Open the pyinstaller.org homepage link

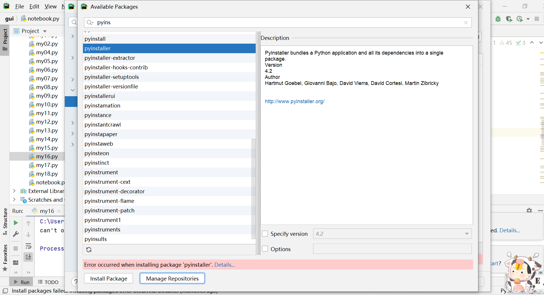tap(295, 101)
